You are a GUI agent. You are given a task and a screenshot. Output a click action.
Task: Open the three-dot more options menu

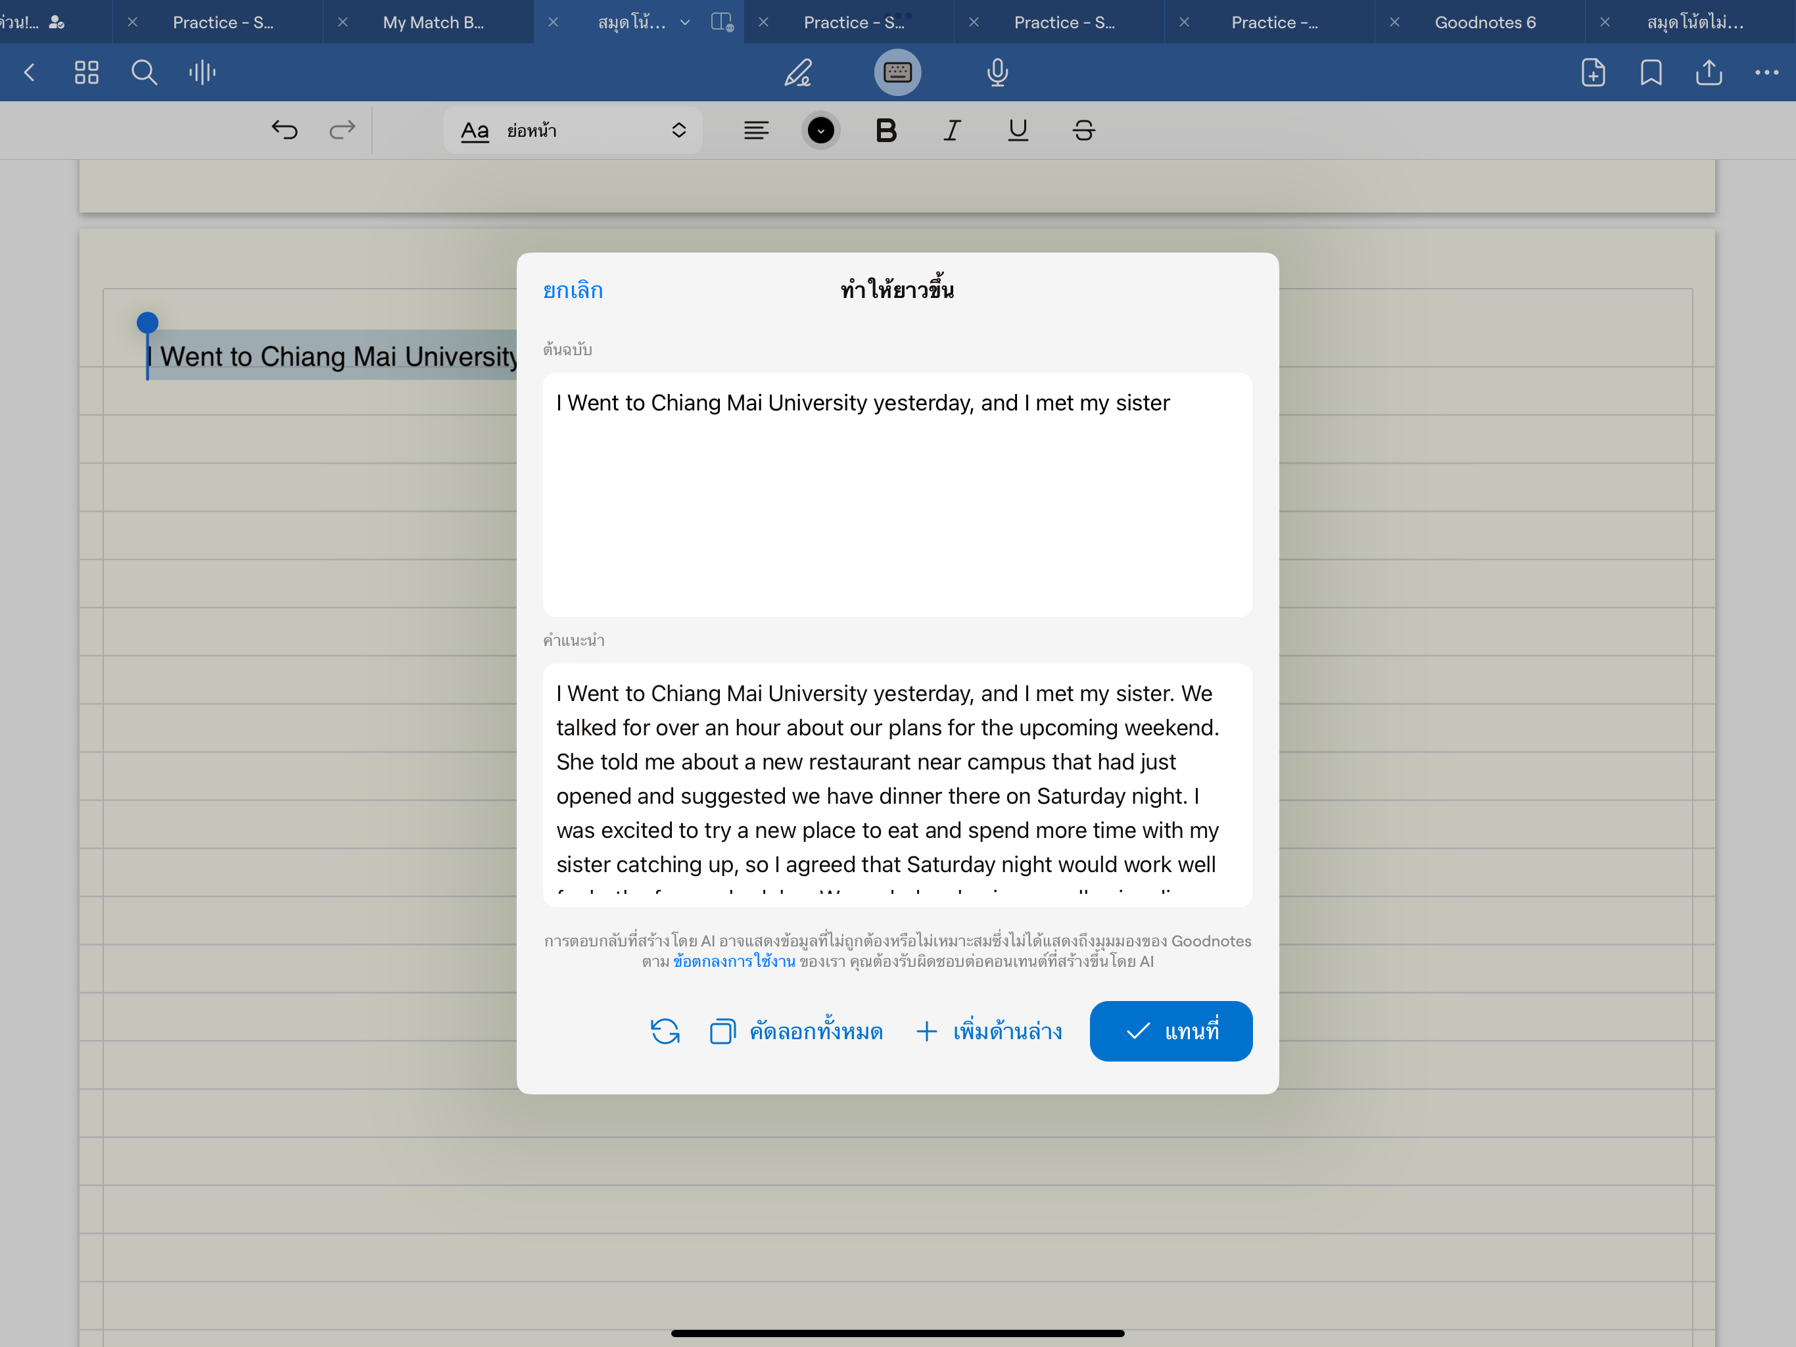(1766, 72)
